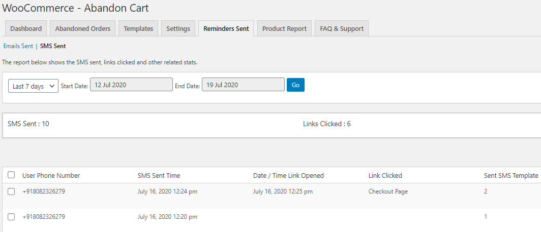This screenshot has height=232, width=541.
Task: Click July 16, 2020 12:24 pm sent time
Action: (167, 191)
